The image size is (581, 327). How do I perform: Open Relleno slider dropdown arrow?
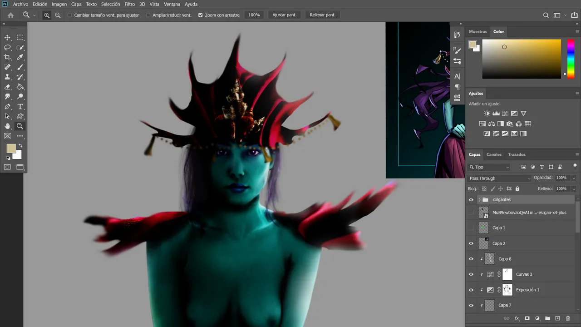pos(574,188)
